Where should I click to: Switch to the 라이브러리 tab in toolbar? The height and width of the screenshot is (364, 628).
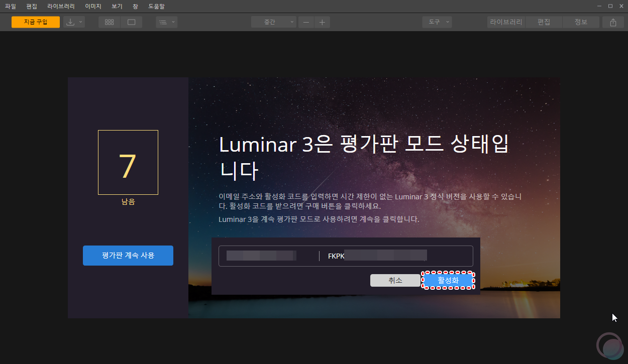coord(506,22)
